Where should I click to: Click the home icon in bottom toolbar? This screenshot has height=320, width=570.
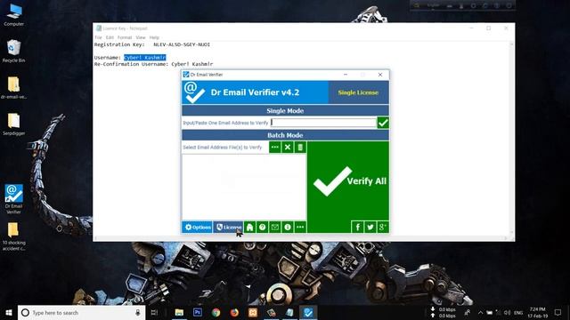[x=249, y=228]
